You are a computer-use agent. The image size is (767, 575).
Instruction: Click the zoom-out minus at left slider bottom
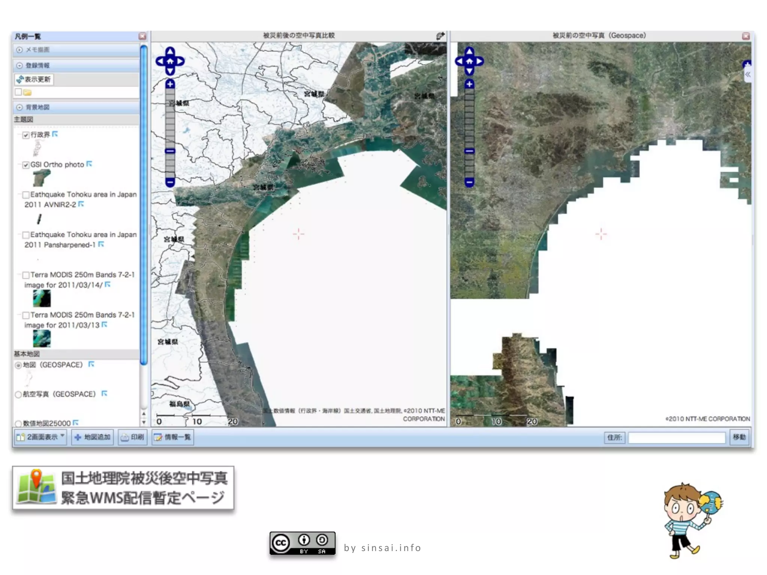(170, 182)
